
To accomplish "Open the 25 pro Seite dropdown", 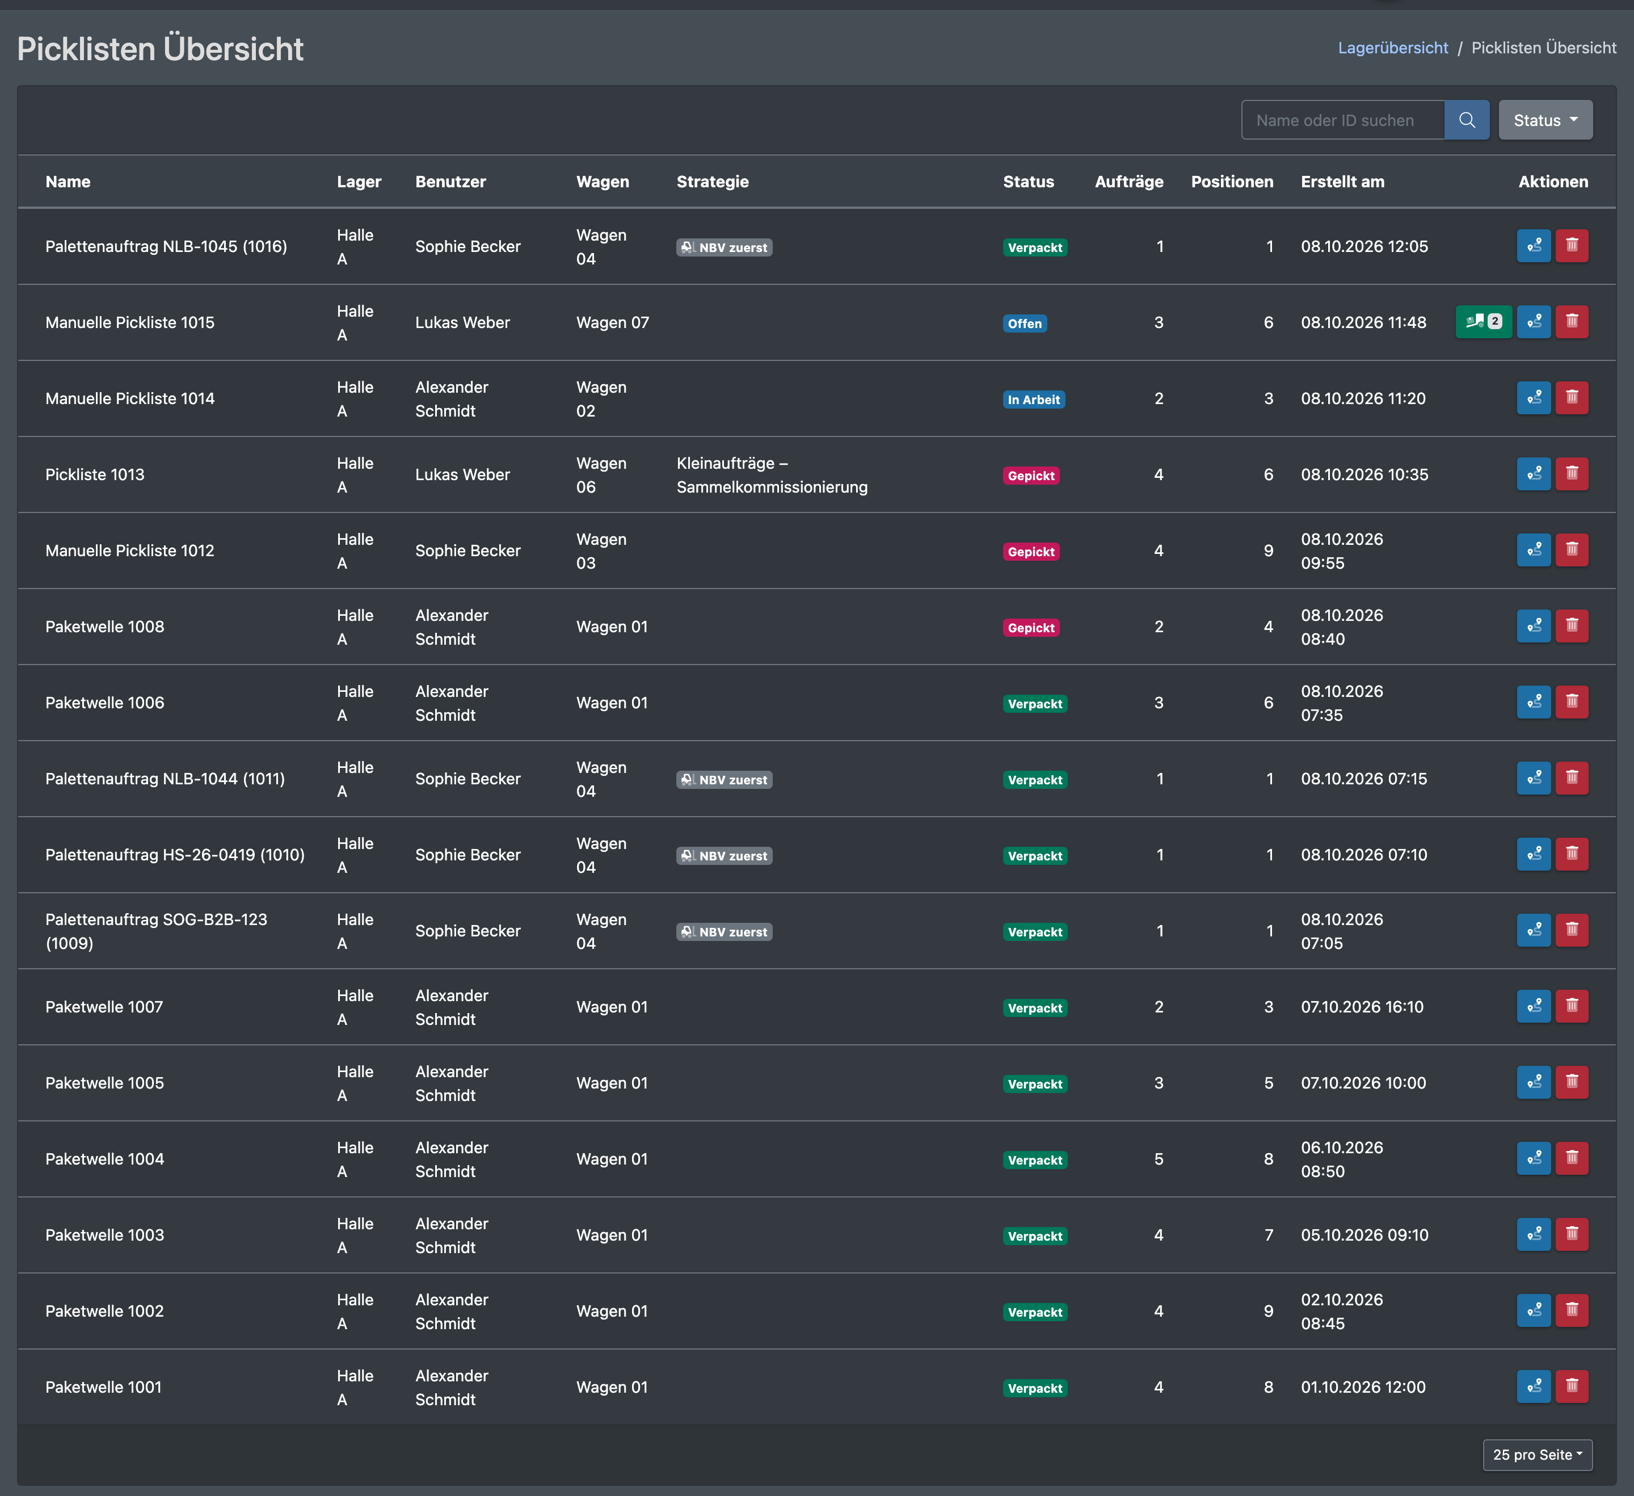I will [1537, 1455].
